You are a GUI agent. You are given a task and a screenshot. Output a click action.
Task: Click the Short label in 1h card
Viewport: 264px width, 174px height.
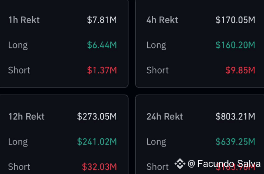click(19, 70)
